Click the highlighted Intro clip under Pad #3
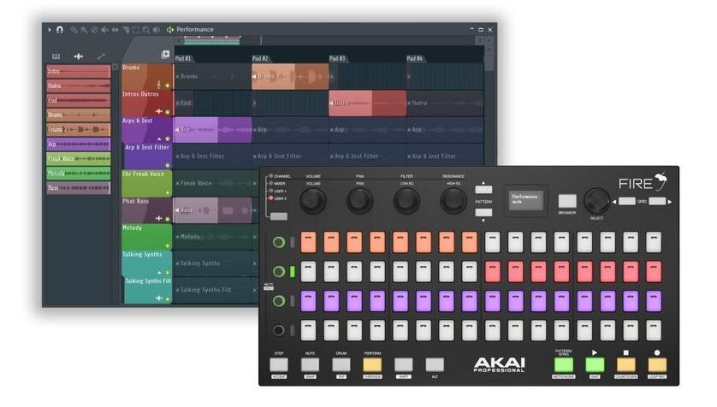 tap(367, 103)
